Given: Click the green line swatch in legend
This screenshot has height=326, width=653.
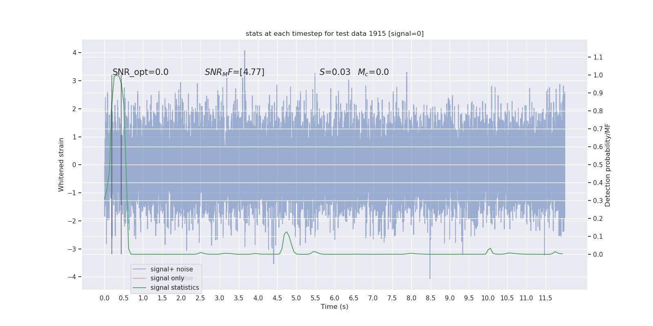Looking at the screenshot, I should 140,288.
